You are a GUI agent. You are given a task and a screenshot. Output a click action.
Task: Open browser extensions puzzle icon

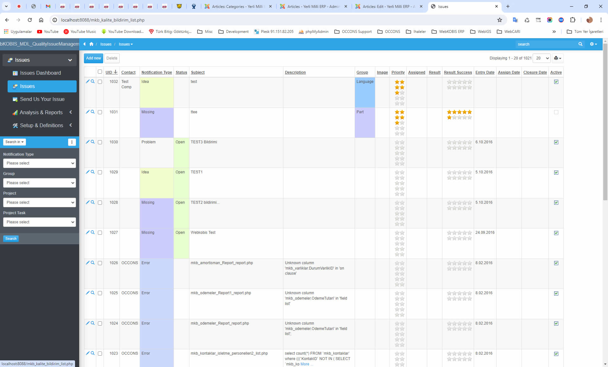pyautogui.click(x=573, y=20)
